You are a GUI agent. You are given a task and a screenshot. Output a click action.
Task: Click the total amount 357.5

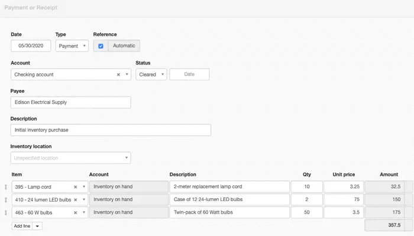tap(384, 225)
